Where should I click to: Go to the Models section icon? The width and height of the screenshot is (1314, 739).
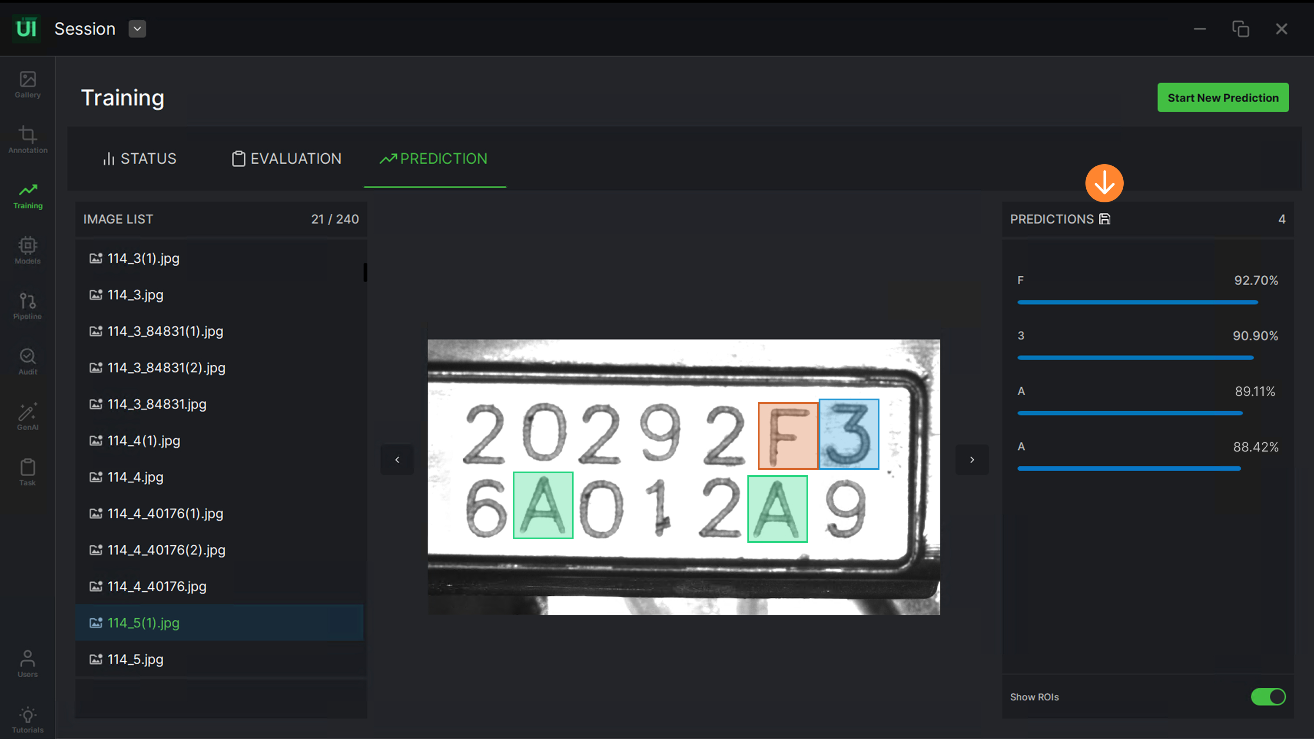(27, 250)
